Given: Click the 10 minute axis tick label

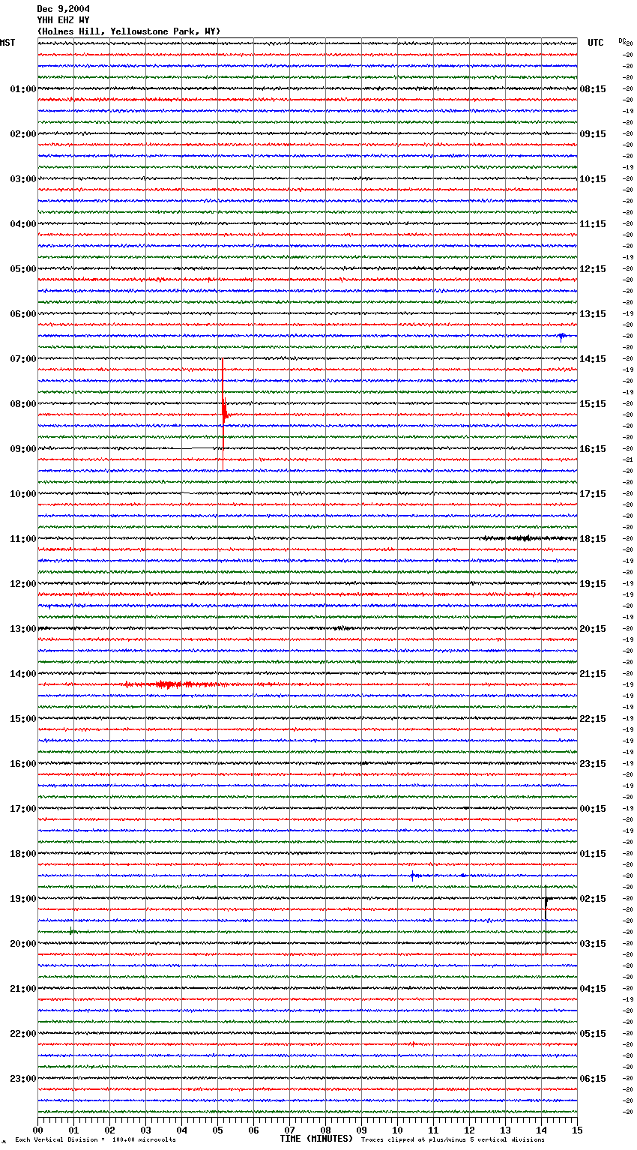Looking at the screenshot, I should [x=397, y=1130].
